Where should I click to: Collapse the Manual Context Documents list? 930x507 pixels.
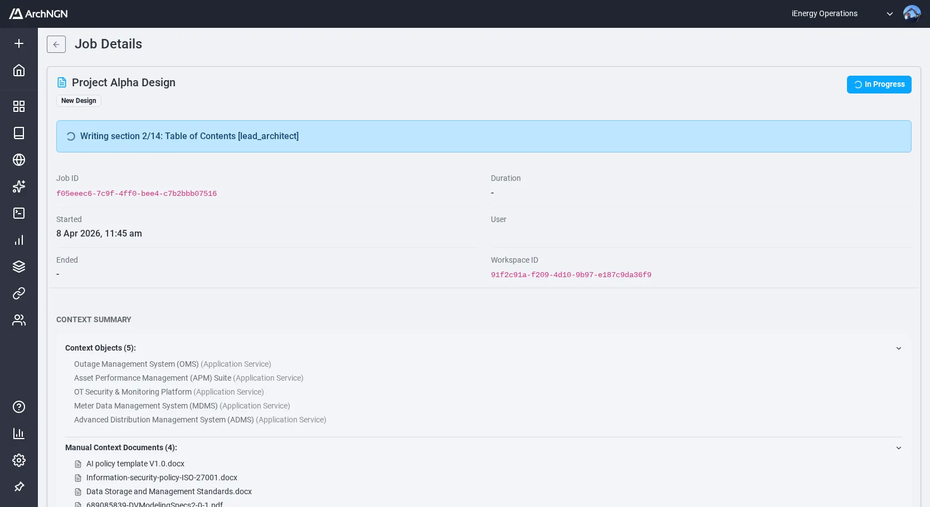tap(898, 448)
